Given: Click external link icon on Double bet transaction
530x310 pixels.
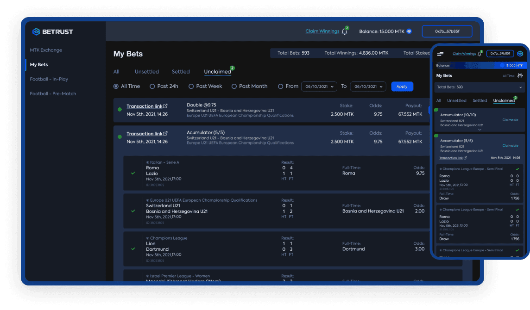Looking at the screenshot, I should tap(165, 106).
